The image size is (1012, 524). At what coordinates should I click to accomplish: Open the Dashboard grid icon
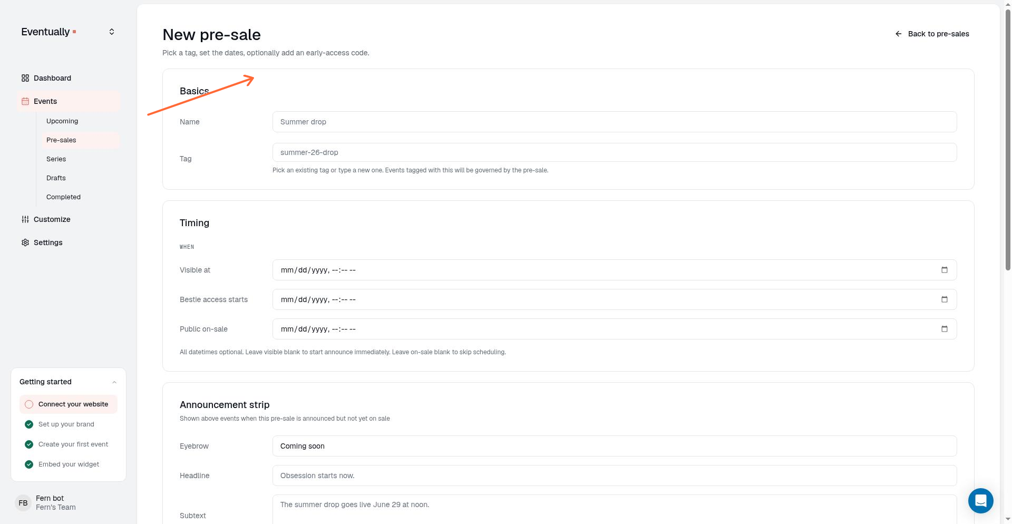pyautogui.click(x=25, y=78)
